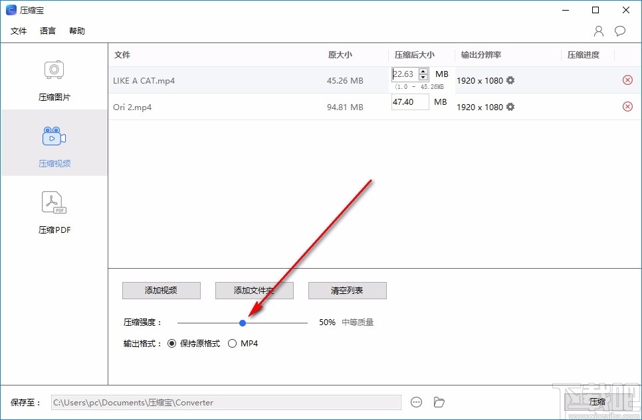Open the 文件 menu
This screenshot has width=642, height=420.
tap(19, 31)
